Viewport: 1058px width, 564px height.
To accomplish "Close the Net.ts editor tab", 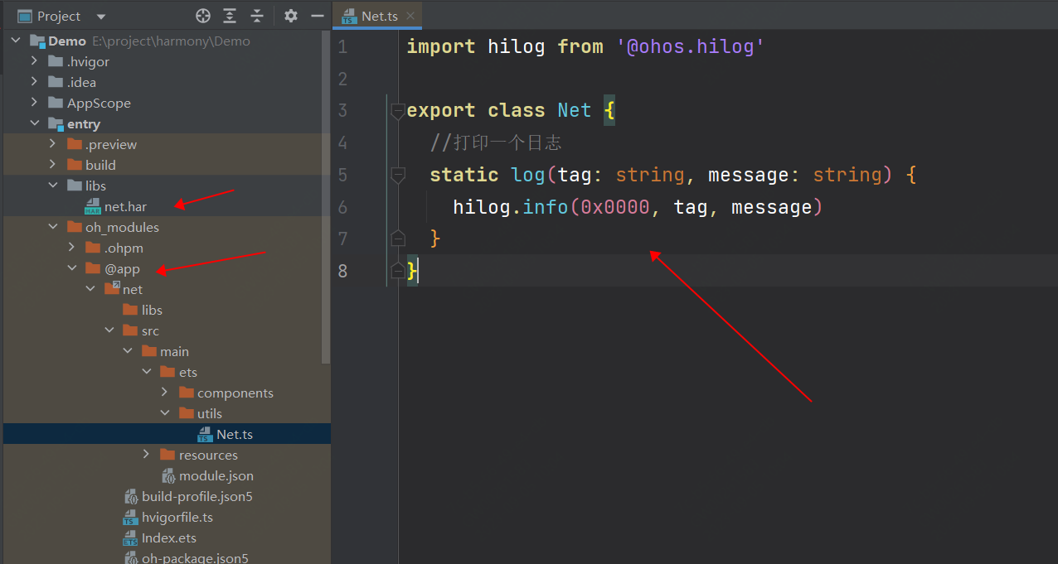I will coord(410,16).
